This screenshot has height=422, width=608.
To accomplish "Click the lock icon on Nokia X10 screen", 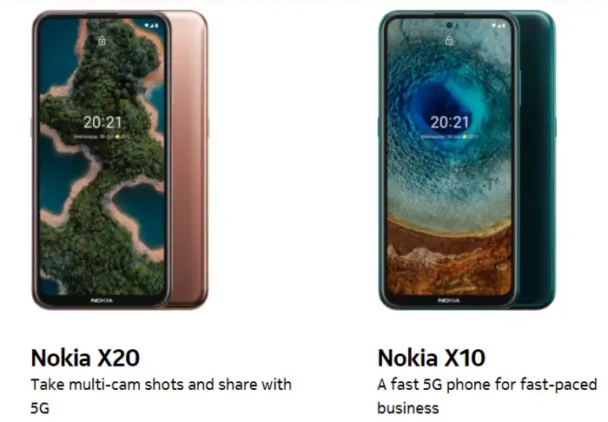I will (x=449, y=41).
